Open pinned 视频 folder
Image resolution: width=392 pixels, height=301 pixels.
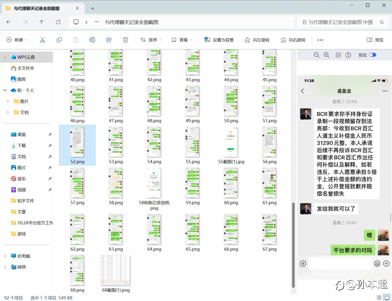pos(18,190)
